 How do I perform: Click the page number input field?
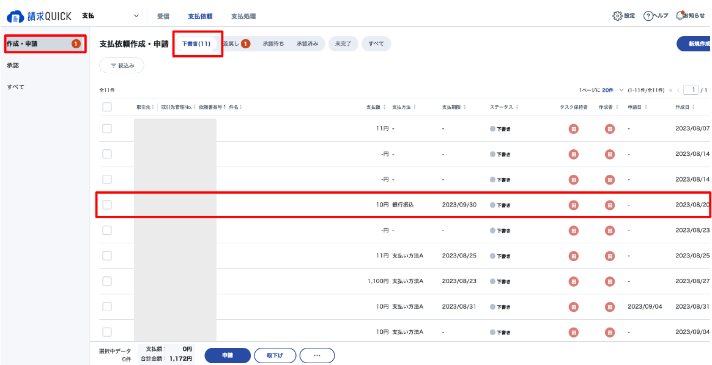pos(691,90)
